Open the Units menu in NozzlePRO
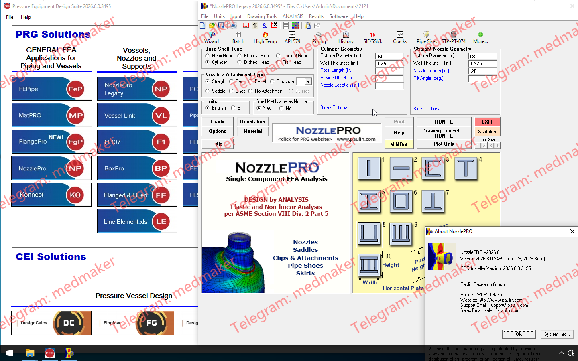The image size is (578, 361). (x=220, y=16)
